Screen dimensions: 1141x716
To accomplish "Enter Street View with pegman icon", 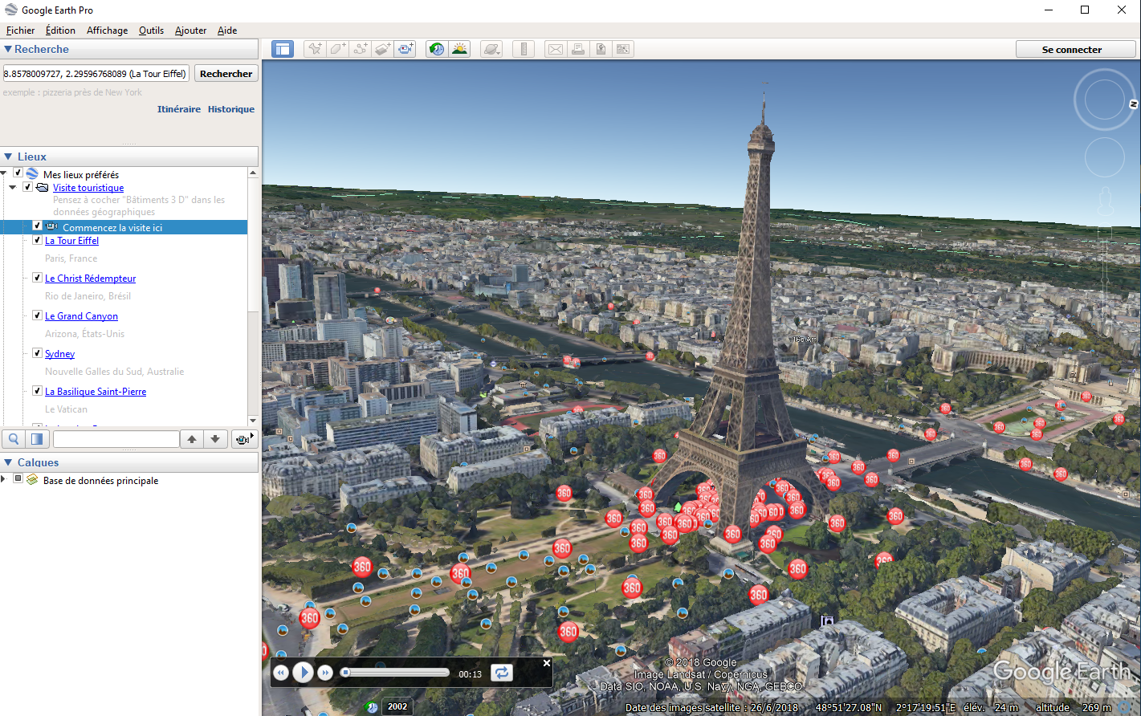I will click(1106, 201).
